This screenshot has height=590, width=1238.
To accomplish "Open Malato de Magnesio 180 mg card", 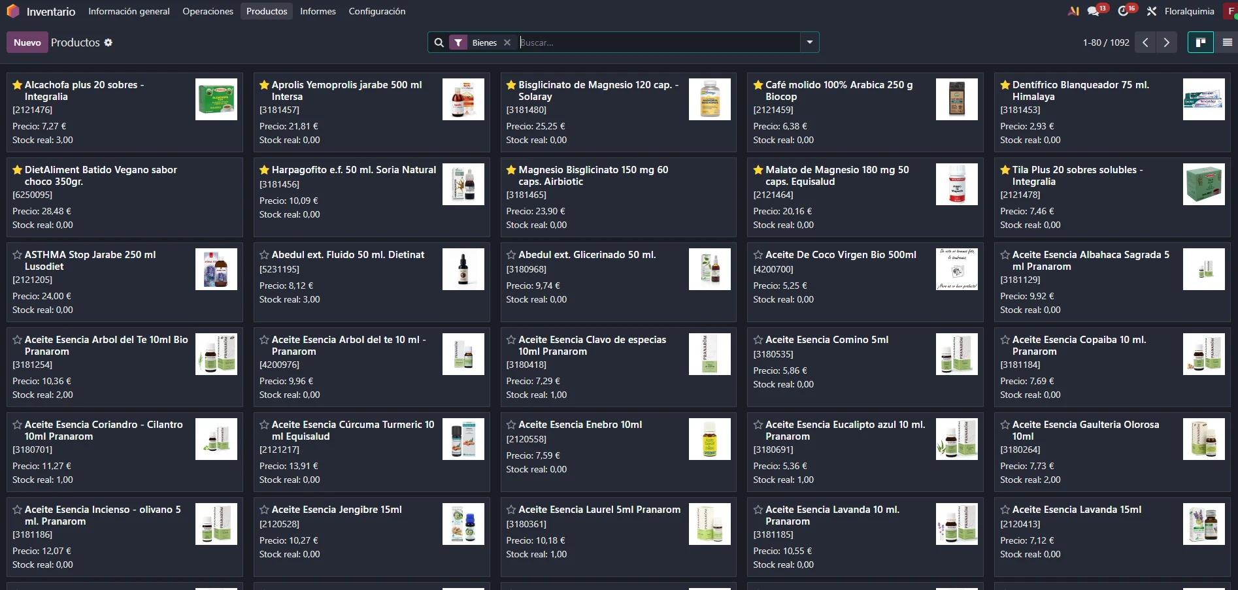I will click(865, 197).
